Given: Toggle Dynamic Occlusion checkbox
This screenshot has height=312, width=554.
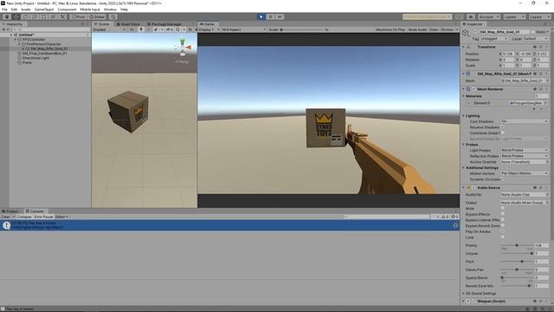Looking at the screenshot, I should click(x=502, y=179).
